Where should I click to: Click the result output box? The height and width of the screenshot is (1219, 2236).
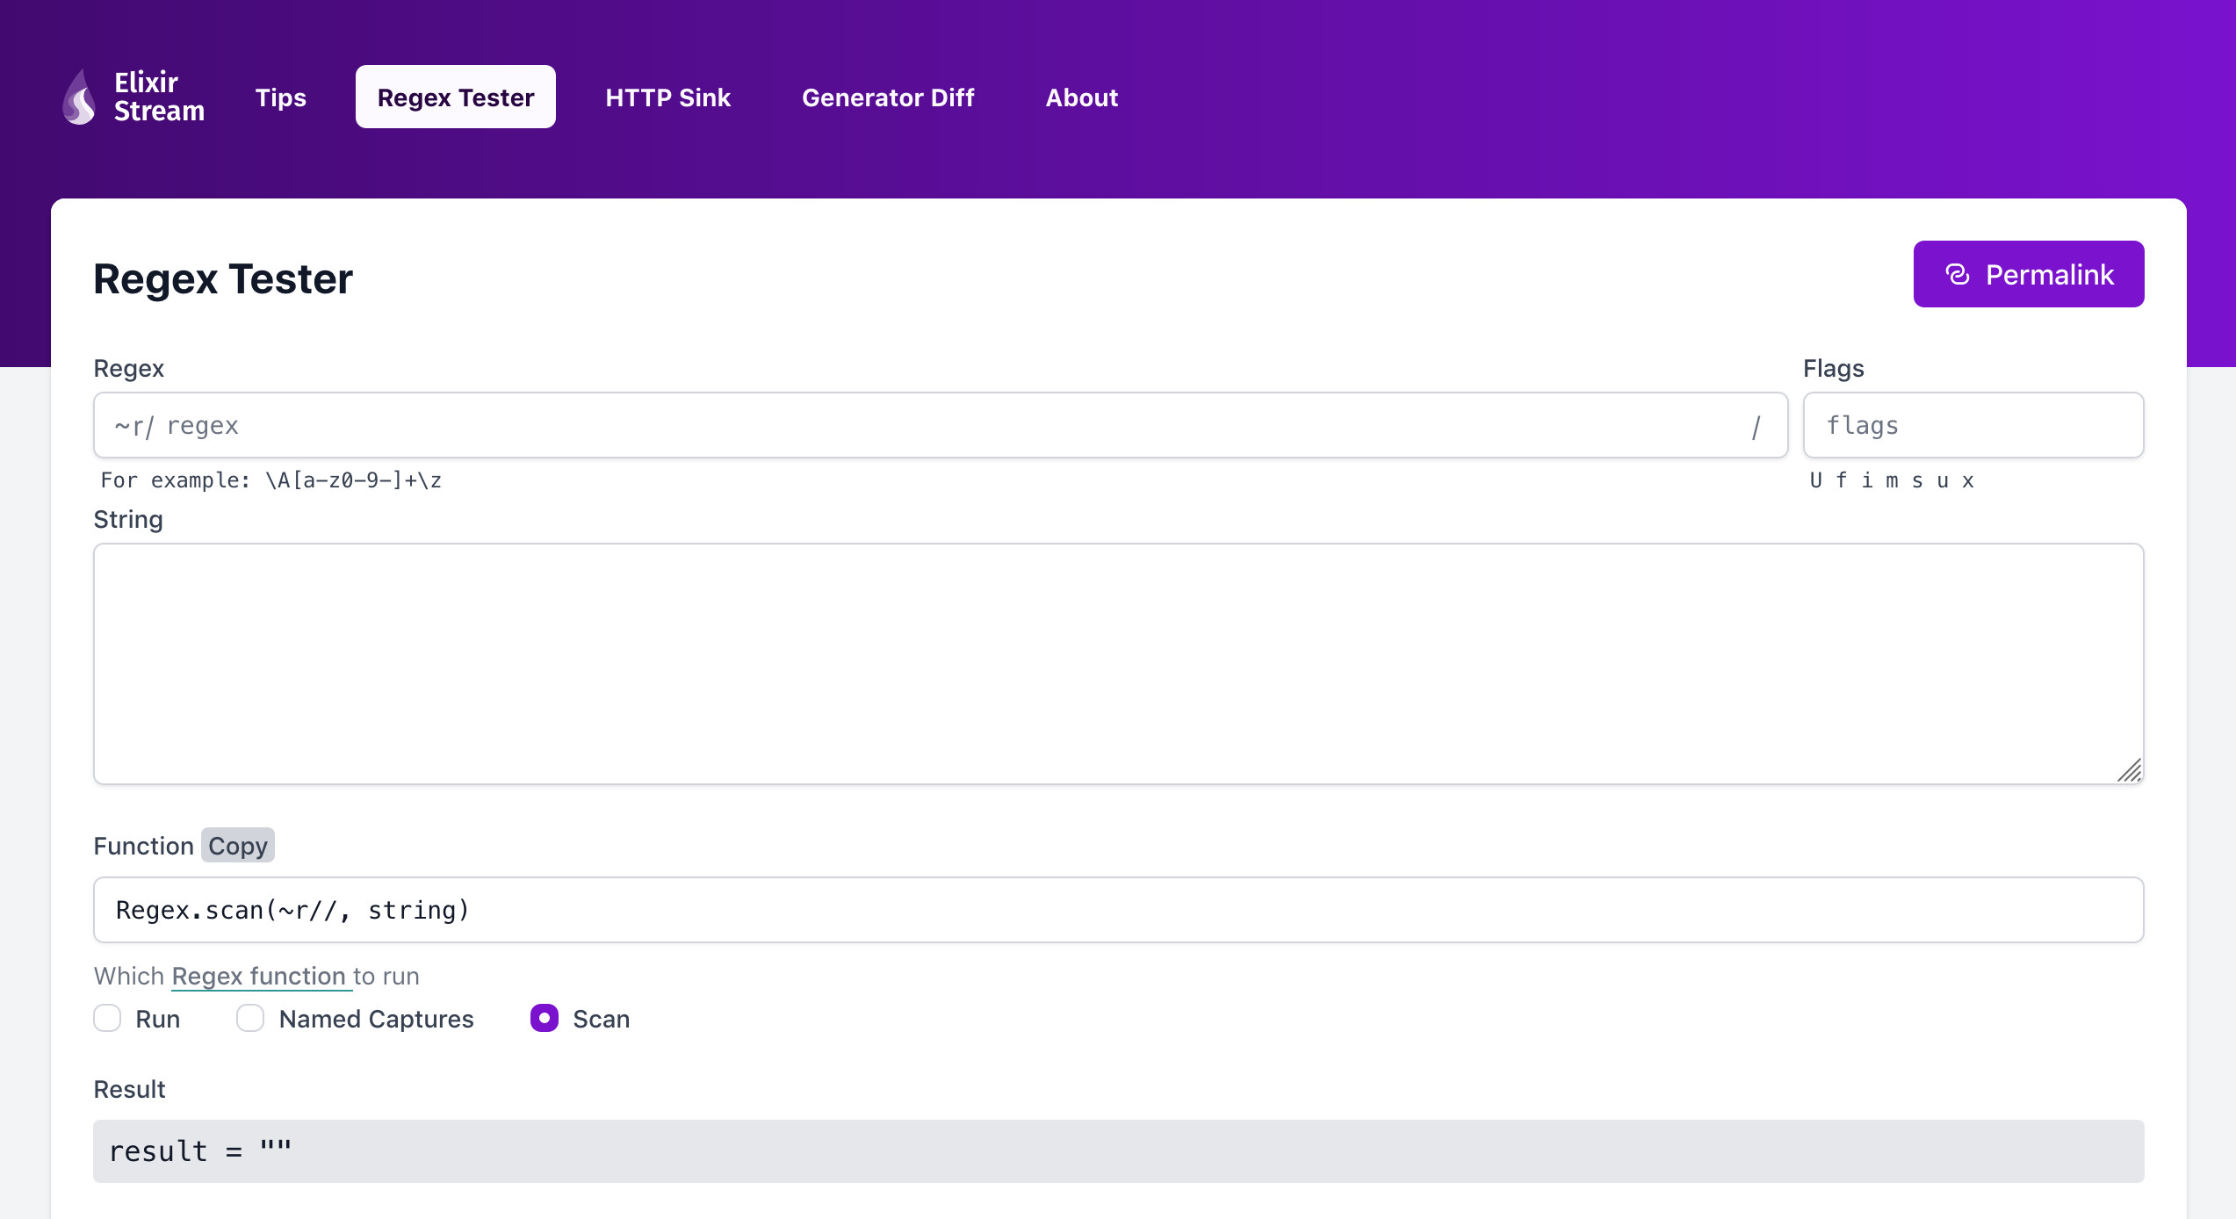pyautogui.click(x=1118, y=1150)
